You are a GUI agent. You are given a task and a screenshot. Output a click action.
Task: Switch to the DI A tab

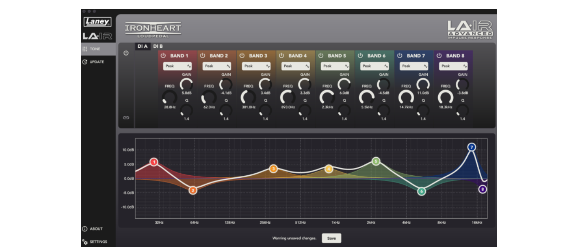pos(143,46)
